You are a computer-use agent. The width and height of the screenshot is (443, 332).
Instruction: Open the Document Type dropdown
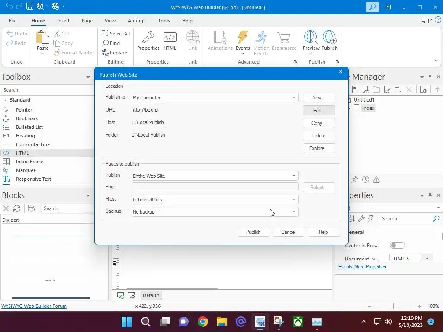click(427, 259)
